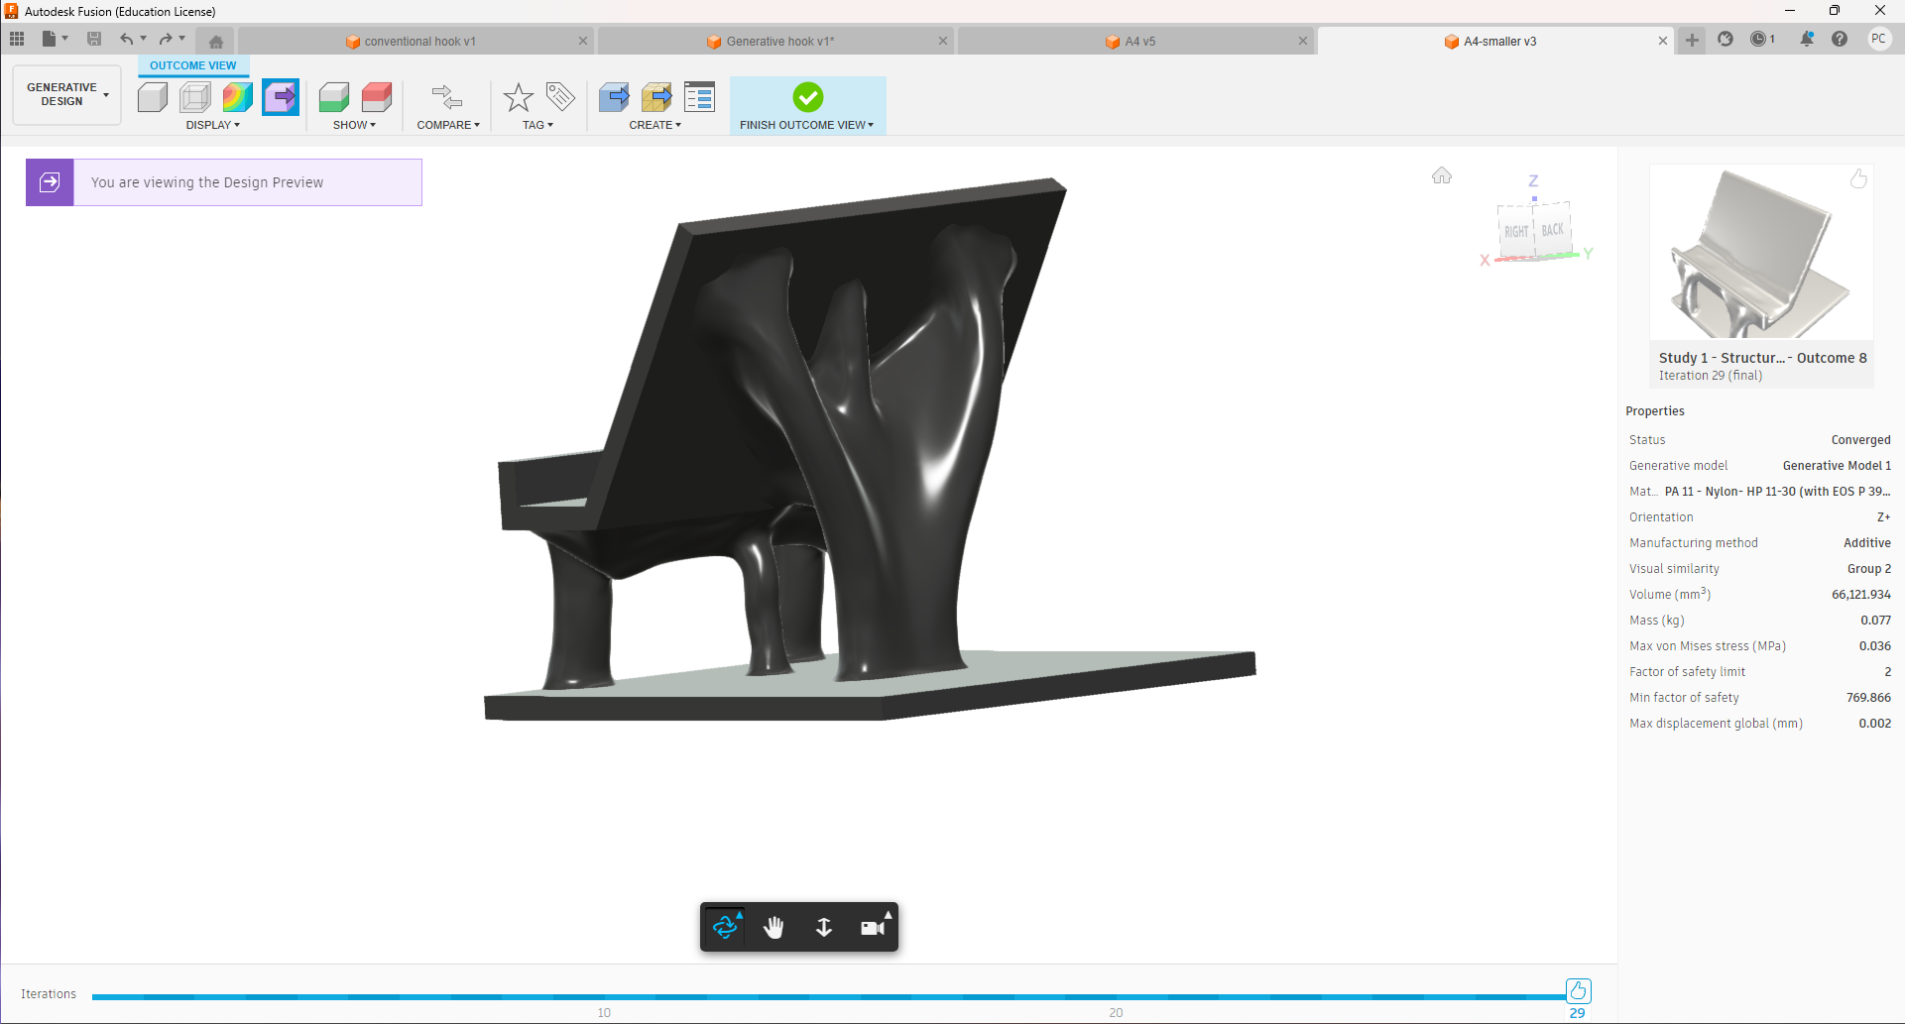Select the wireframe model display icon

[195, 97]
